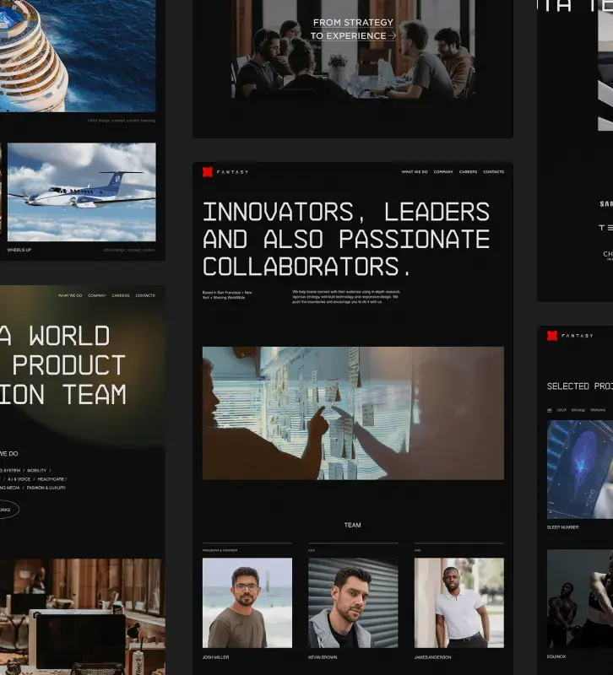
Task: Click Kevin Brown's team photo
Action: 352,602
